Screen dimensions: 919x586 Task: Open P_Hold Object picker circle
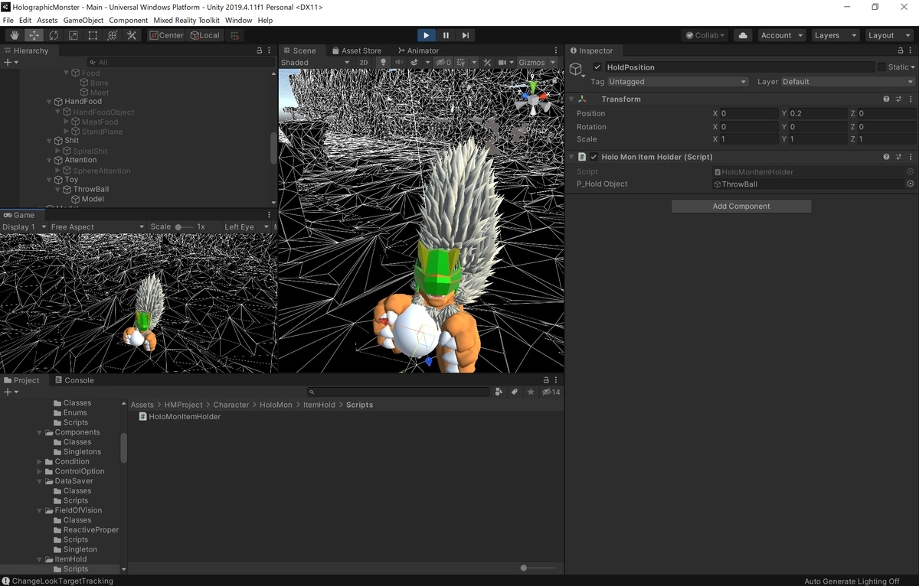[x=911, y=184]
